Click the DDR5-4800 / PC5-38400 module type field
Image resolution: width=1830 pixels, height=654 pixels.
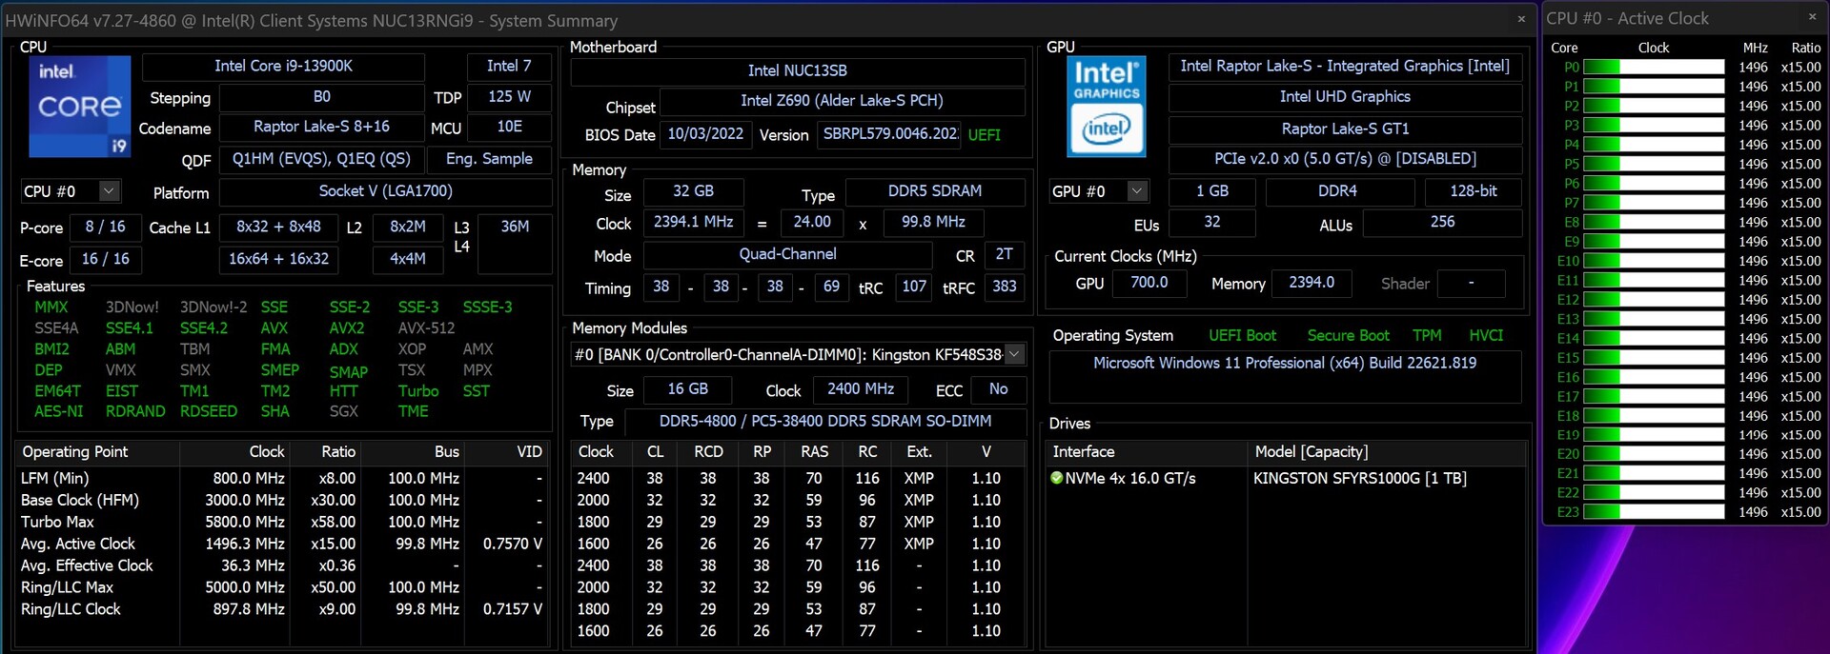click(x=824, y=421)
